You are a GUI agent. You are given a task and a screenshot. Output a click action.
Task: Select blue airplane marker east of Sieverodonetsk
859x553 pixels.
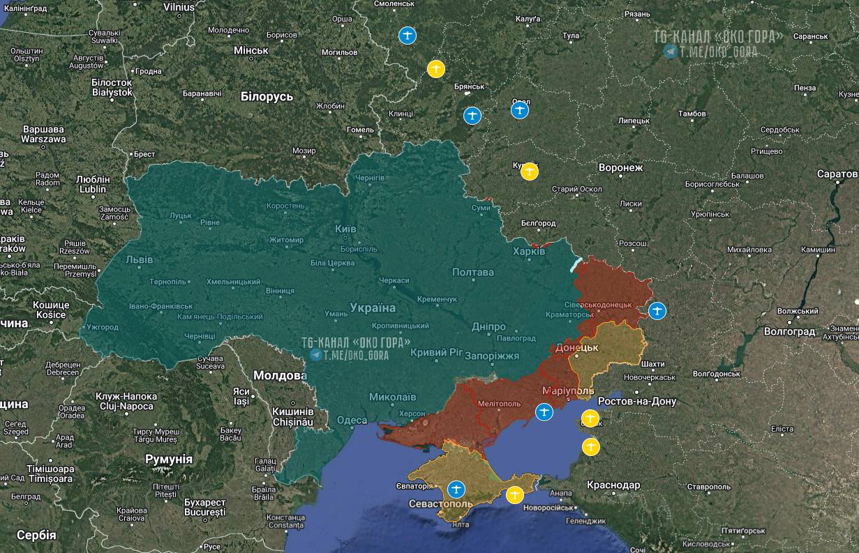coord(657,311)
